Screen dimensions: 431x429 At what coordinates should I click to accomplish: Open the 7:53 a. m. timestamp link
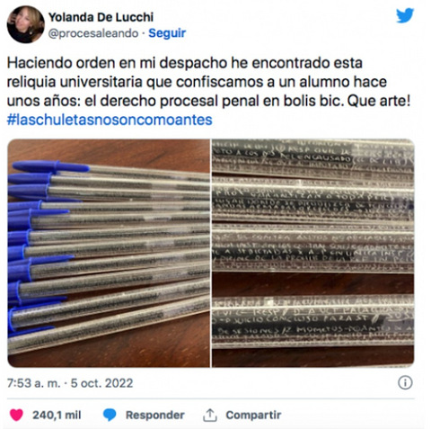(x=33, y=383)
